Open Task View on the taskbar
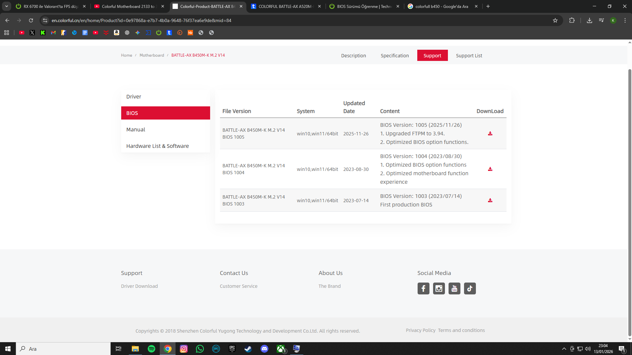 [119, 349]
